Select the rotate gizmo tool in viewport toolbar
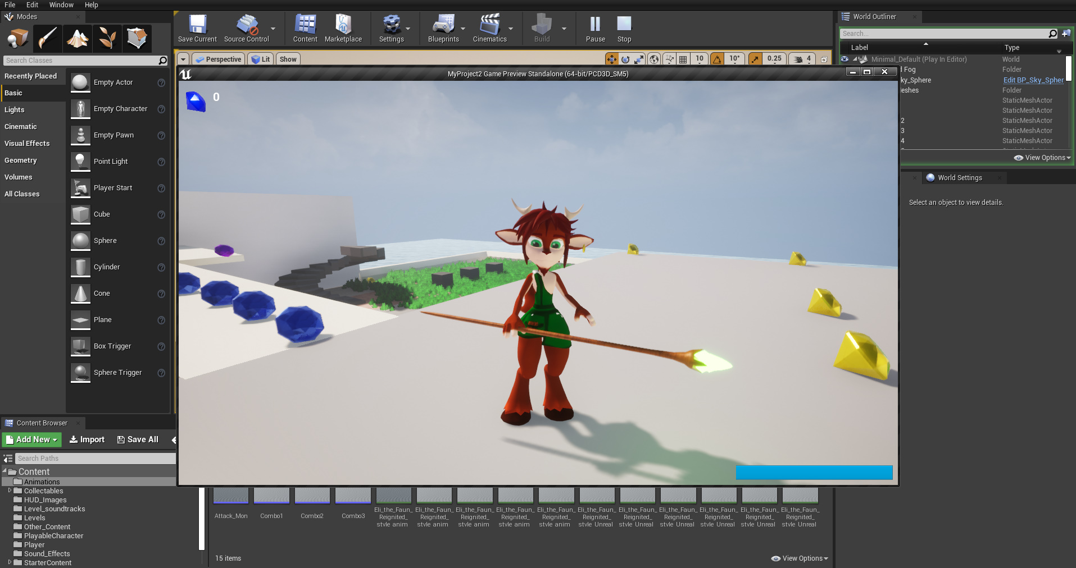Image resolution: width=1076 pixels, height=568 pixels. (x=625, y=59)
